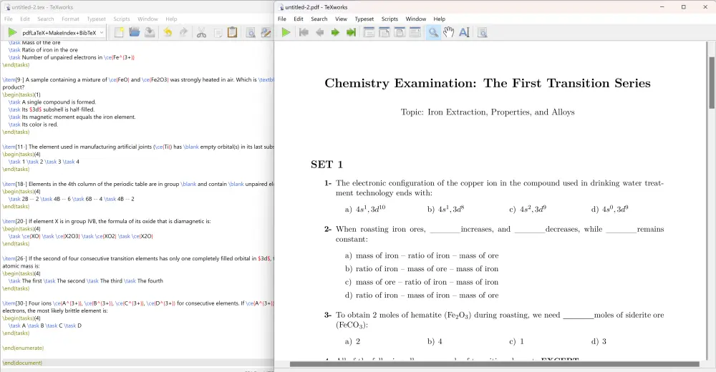Click the horizontal scrollbar of the PDF viewer

[x=495, y=364]
